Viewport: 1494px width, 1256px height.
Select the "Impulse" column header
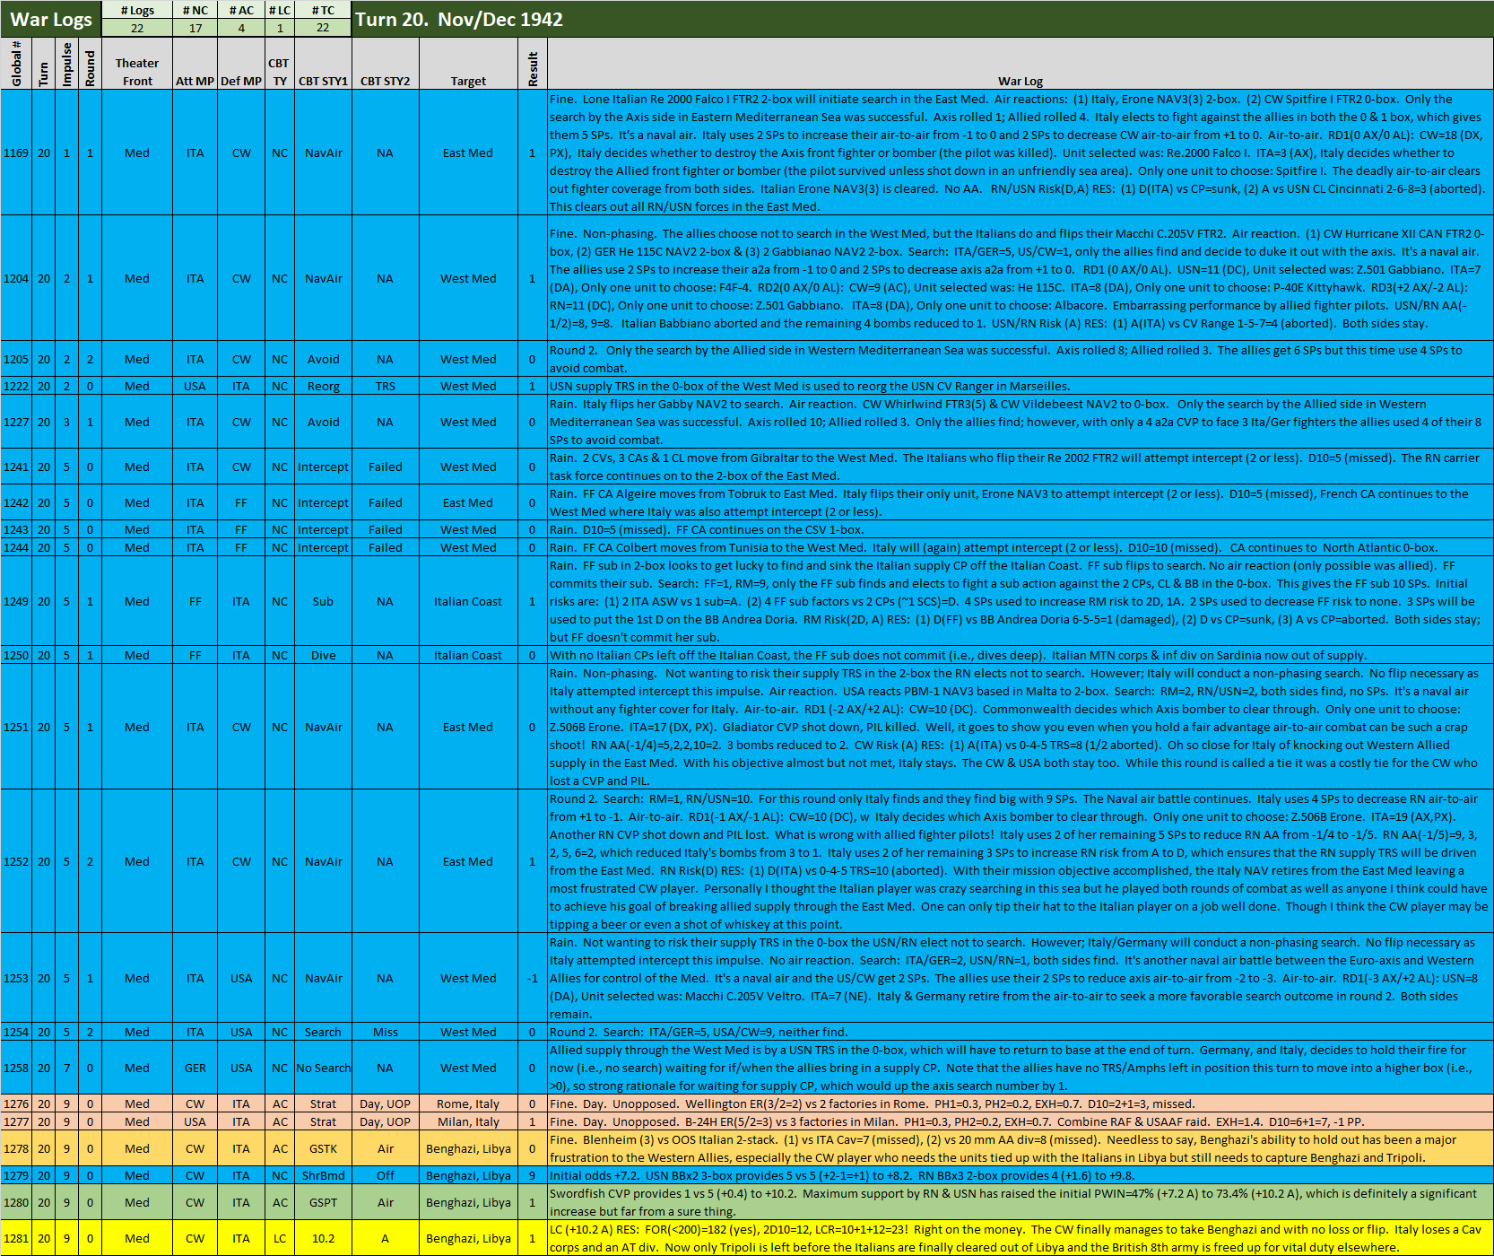(x=66, y=64)
